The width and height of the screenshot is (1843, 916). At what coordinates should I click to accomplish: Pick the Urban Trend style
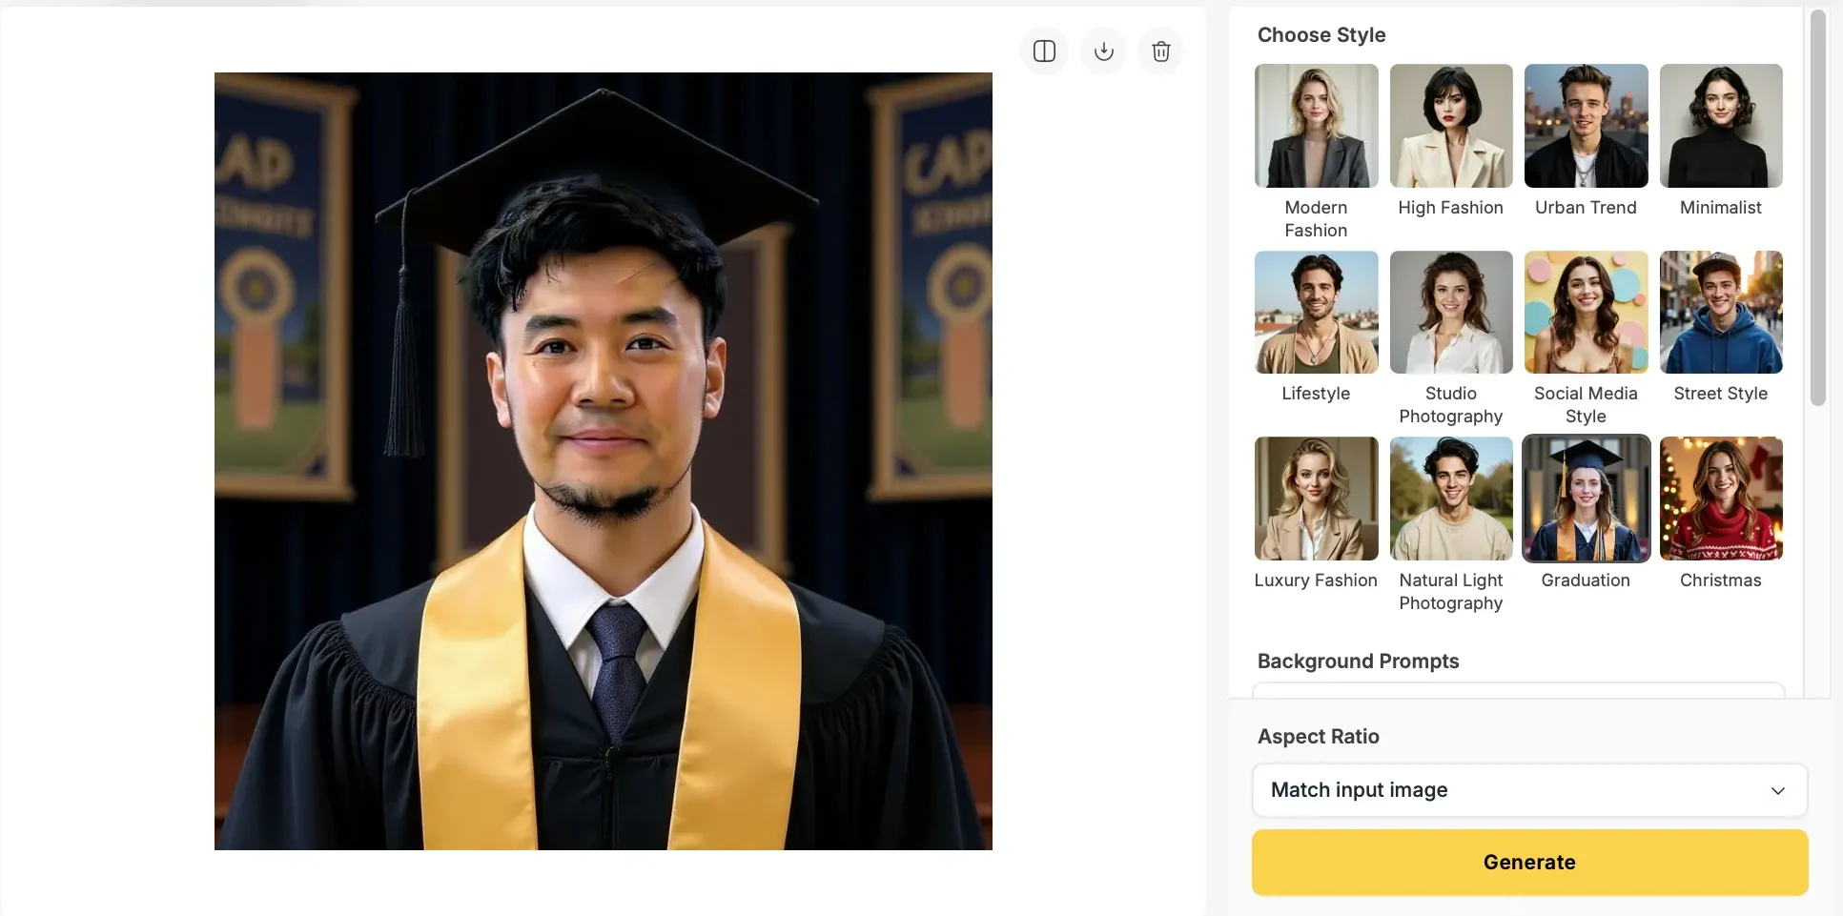coord(1586,126)
